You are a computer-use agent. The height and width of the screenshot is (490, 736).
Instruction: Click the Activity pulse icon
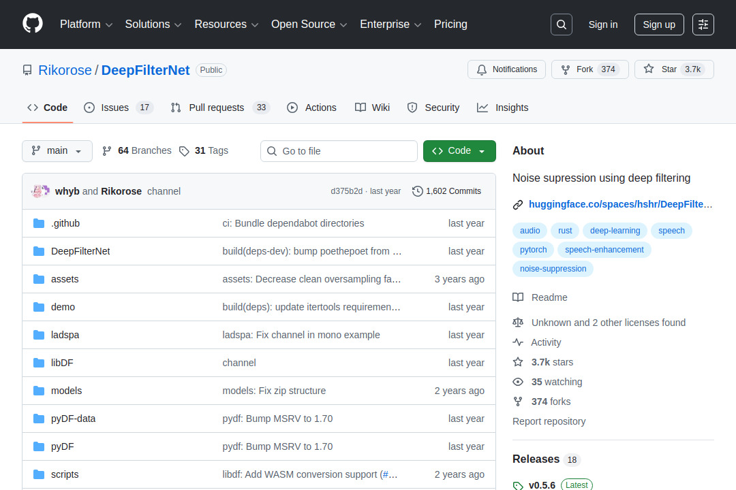point(518,342)
